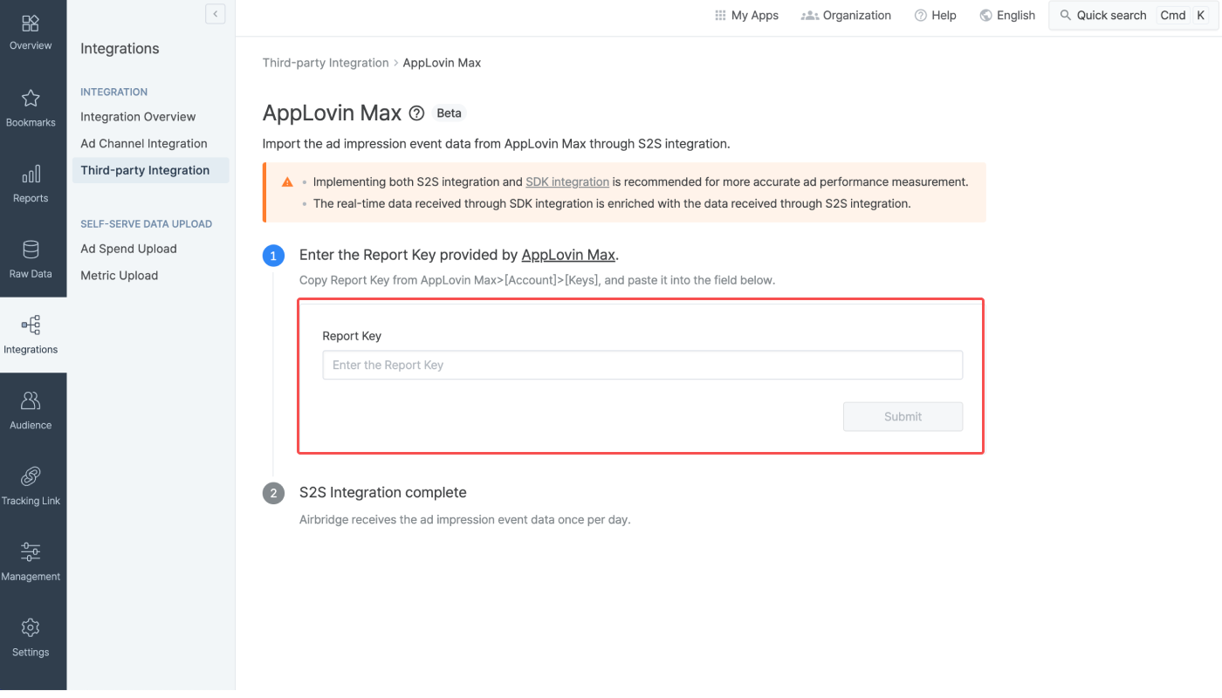
Task: Open Metric Upload page
Action: tap(119, 276)
